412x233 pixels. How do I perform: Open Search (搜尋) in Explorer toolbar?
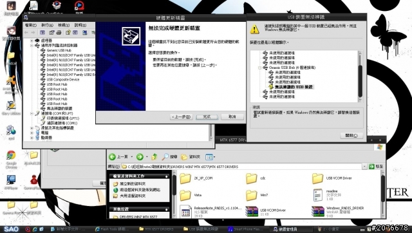tap(169, 157)
